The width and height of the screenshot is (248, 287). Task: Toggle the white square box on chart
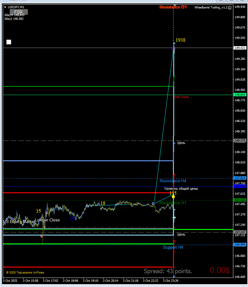[9, 42]
